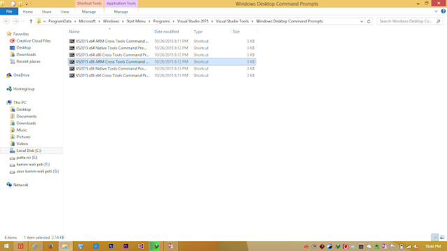Open Photoshop from the taskbar

pyautogui.click(x=111, y=246)
